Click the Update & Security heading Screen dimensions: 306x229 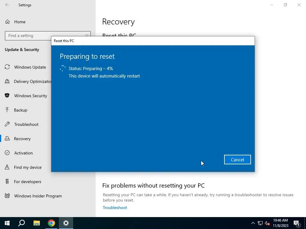point(22,49)
